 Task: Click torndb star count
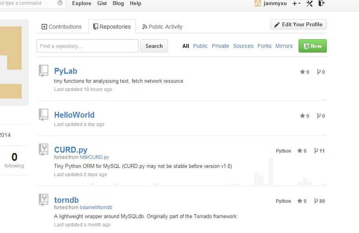[x=302, y=201]
